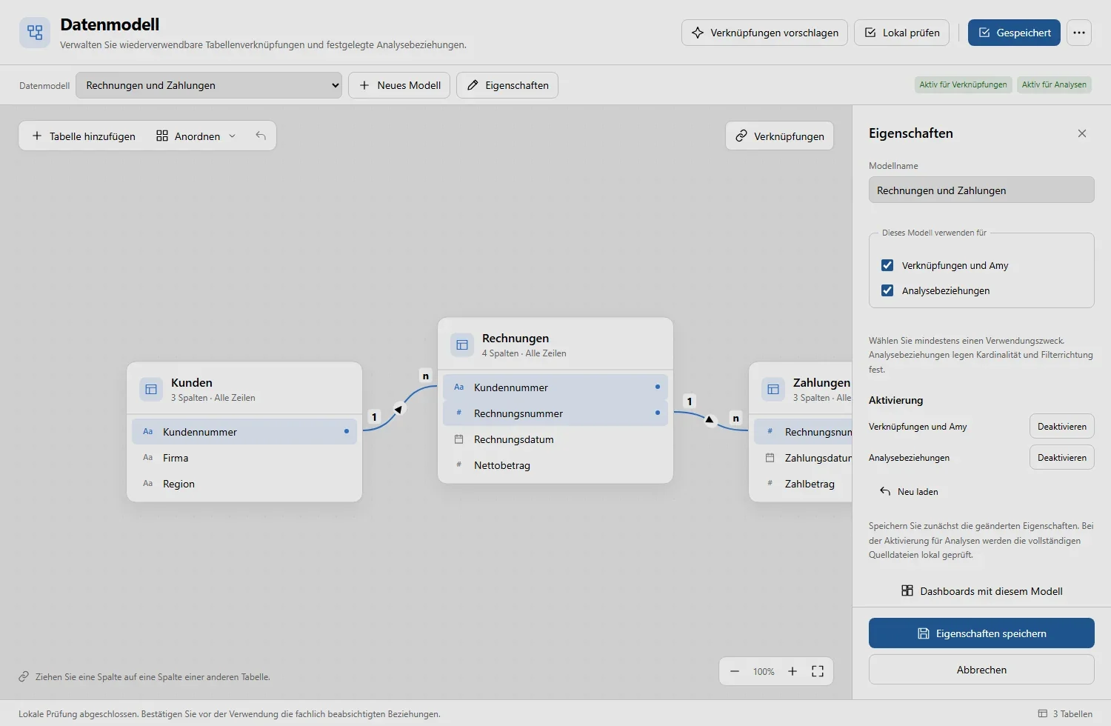Click number icon of Zahlbetrag column
The image size is (1111, 726).
click(x=770, y=484)
